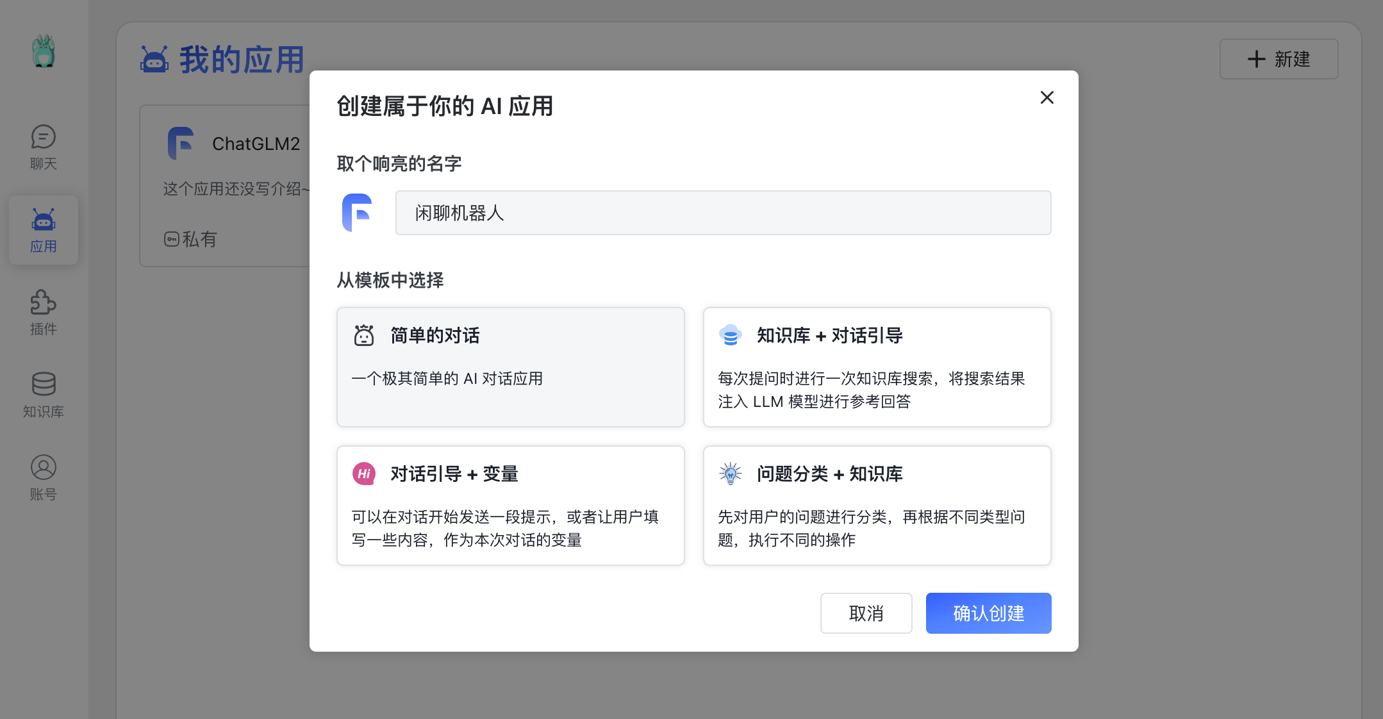Click the pink Hi icon on template
The width and height of the screenshot is (1383, 719).
tap(364, 474)
